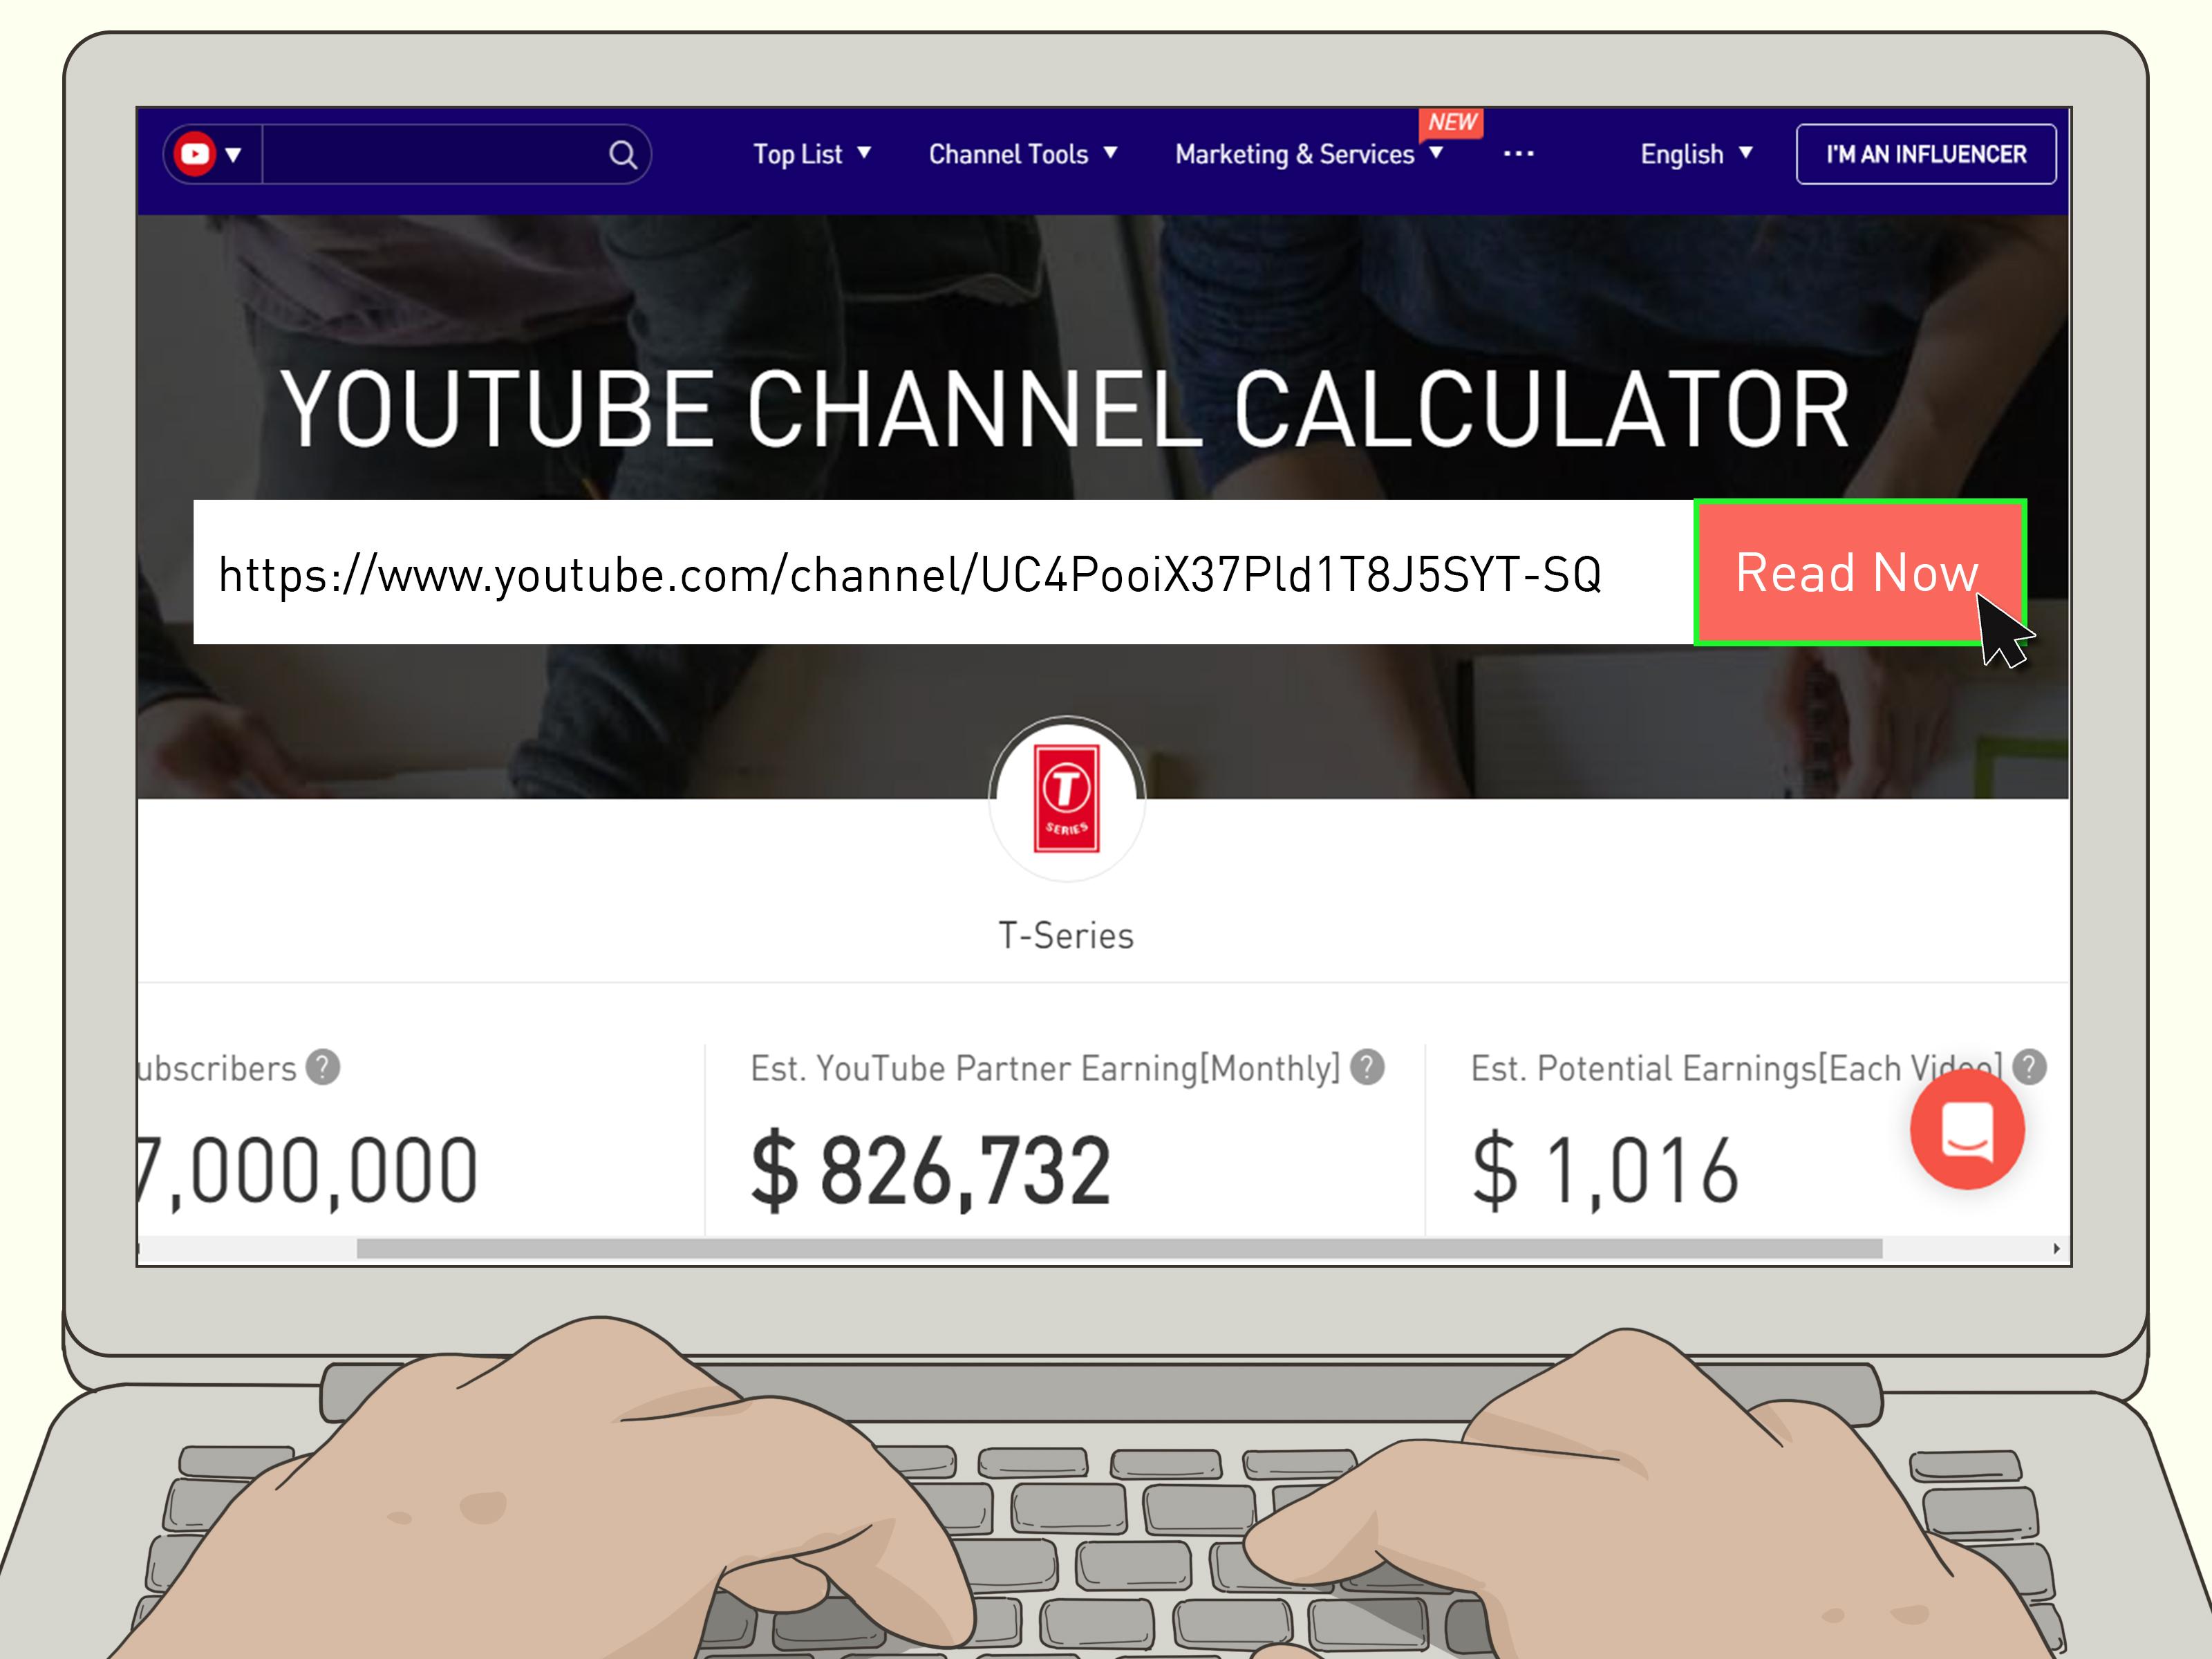The image size is (2212, 1659).
Task: Click the I'M AN INFLUENCER button
Action: coord(1926,154)
